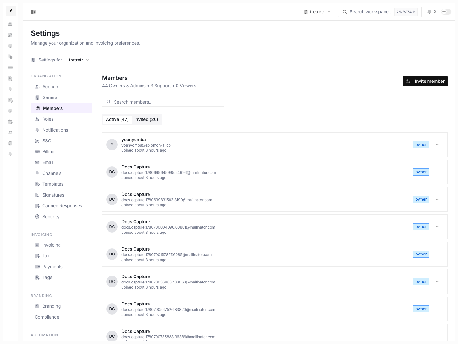
Task: Click email docs.capture.1780700785888.96386@mailinator.com
Action: [x=168, y=337]
